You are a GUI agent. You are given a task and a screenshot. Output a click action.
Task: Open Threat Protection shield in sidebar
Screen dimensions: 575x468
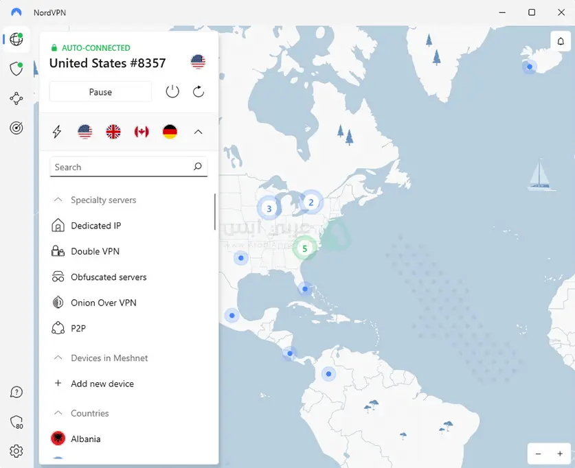16,69
